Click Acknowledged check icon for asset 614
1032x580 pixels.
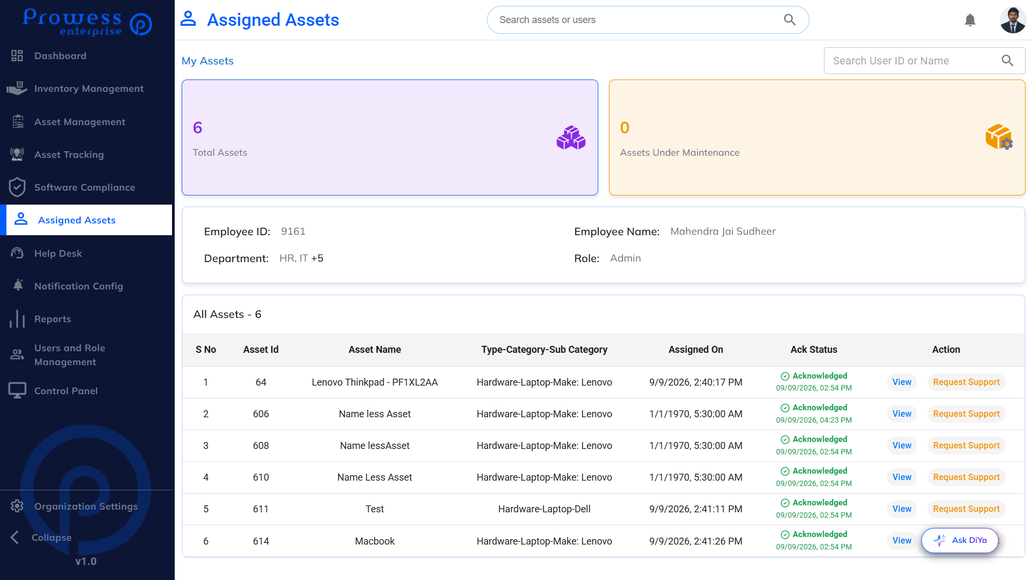785,535
